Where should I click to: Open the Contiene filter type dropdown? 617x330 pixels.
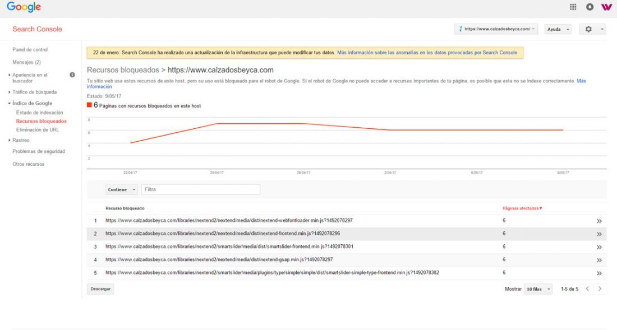[x=122, y=189]
